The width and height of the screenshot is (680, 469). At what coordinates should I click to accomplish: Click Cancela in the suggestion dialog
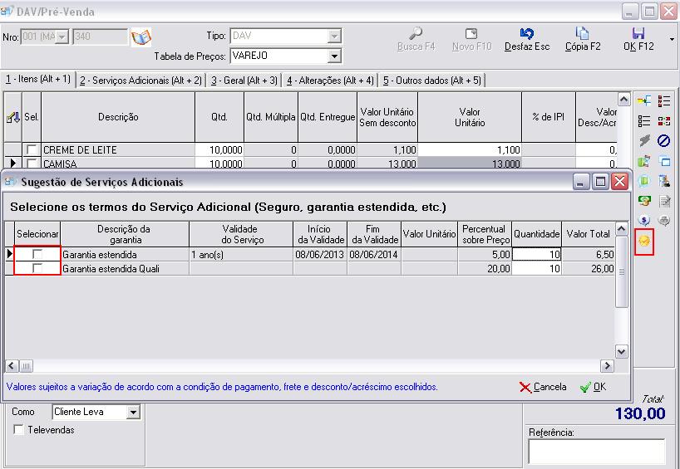pyautogui.click(x=542, y=387)
